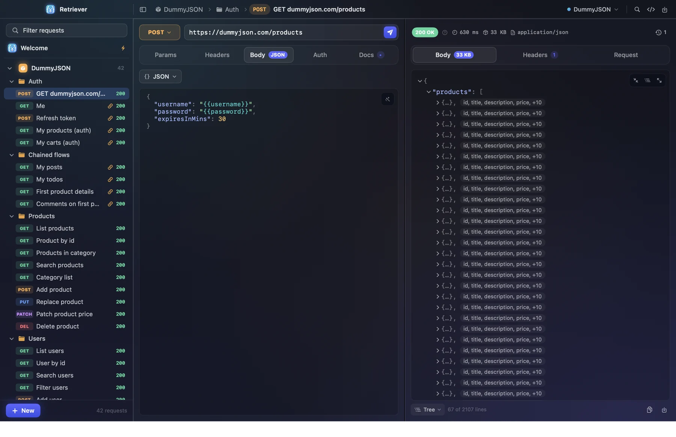Click the info icon next to 200 OK
The width and height of the screenshot is (676, 437).
445,32
